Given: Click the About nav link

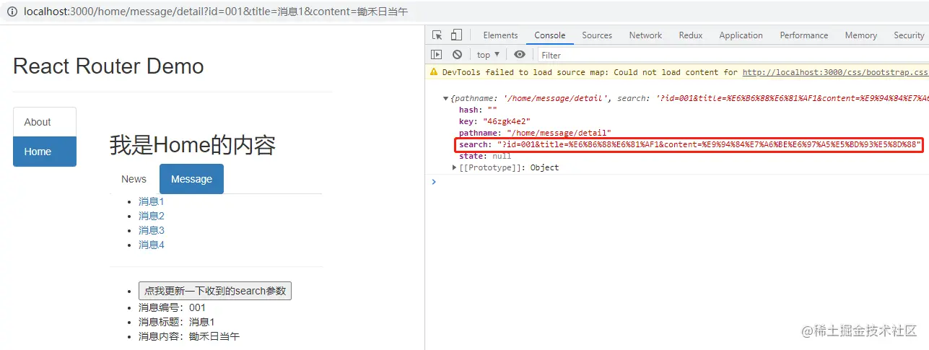Looking at the screenshot, I should tap(45, 122).
